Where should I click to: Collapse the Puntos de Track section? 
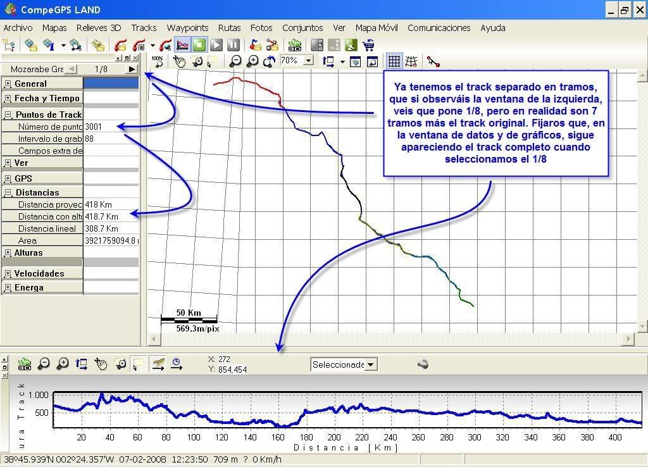8,115
